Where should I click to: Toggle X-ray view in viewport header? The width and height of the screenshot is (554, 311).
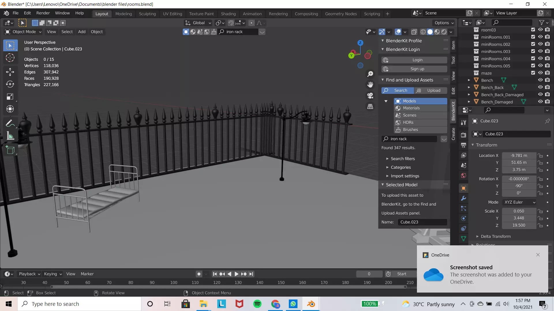[x=414, y=32]
